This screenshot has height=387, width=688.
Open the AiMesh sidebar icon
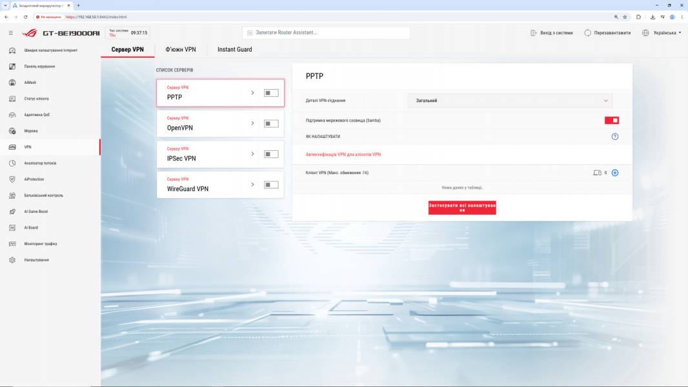[x=12, y=83]
